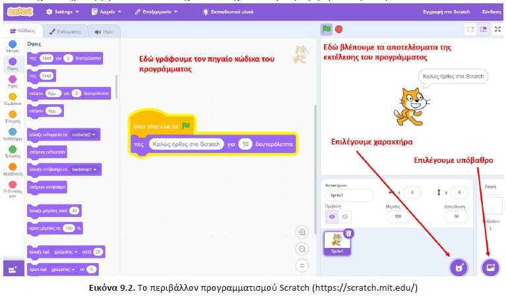Open the Αρχείο menu
This screenshot has width=506, height=298.
tap(106, 12)
